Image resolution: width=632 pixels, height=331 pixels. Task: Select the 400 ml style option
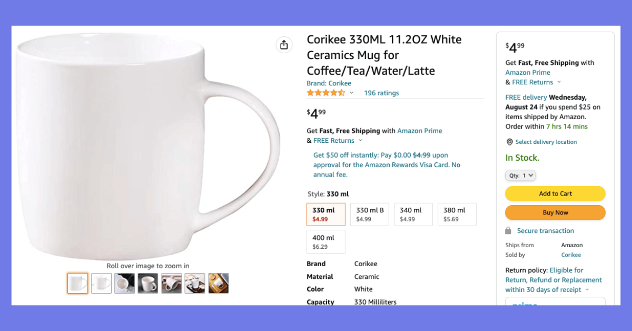325,241
